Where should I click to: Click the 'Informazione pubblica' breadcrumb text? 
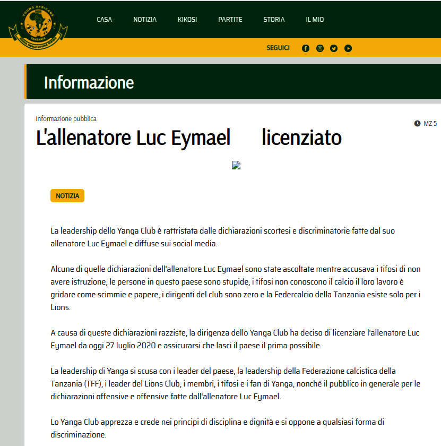[66, 119]
